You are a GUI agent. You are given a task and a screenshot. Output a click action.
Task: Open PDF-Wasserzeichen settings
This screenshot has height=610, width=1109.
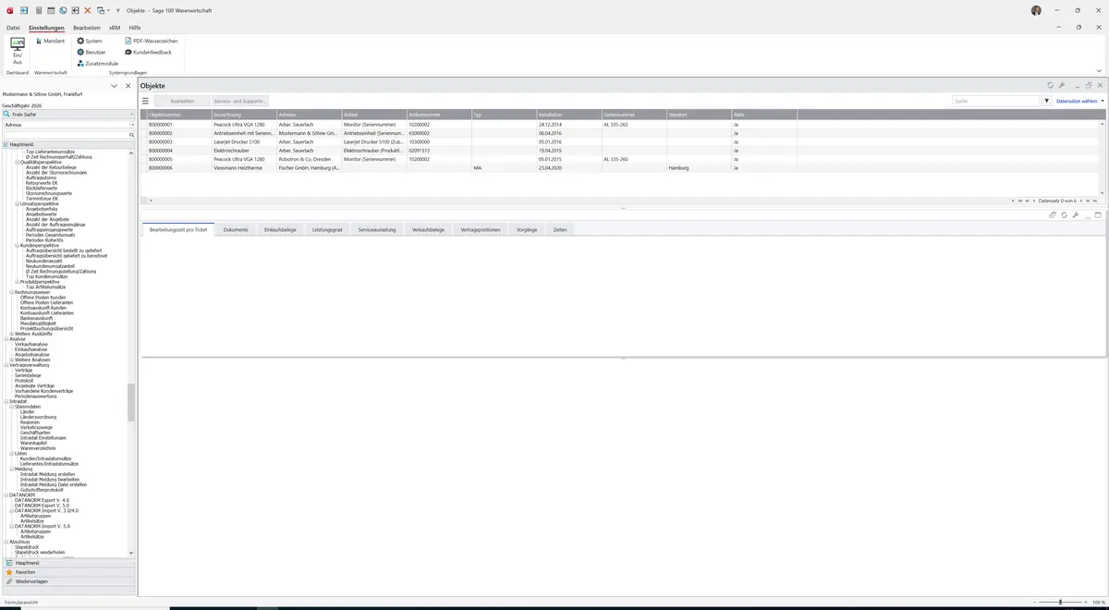pos(151,41)
